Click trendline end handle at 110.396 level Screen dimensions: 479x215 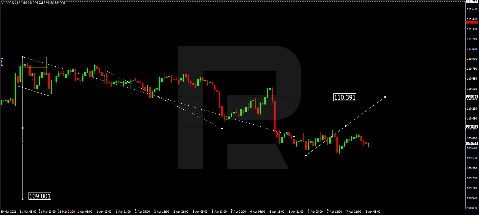(385, 97)
